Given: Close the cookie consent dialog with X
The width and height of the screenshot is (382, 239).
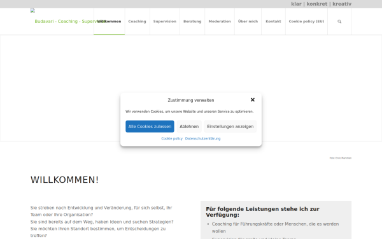Looking at the screenshot, I should point(253,100).
